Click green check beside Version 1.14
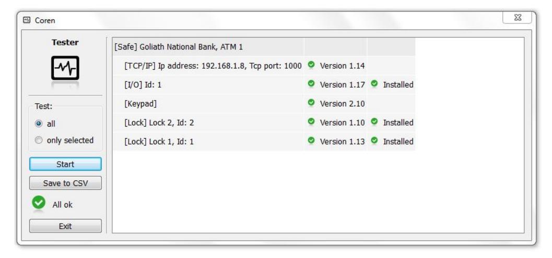This screenshot has width=552, height=258. (311, 64)
